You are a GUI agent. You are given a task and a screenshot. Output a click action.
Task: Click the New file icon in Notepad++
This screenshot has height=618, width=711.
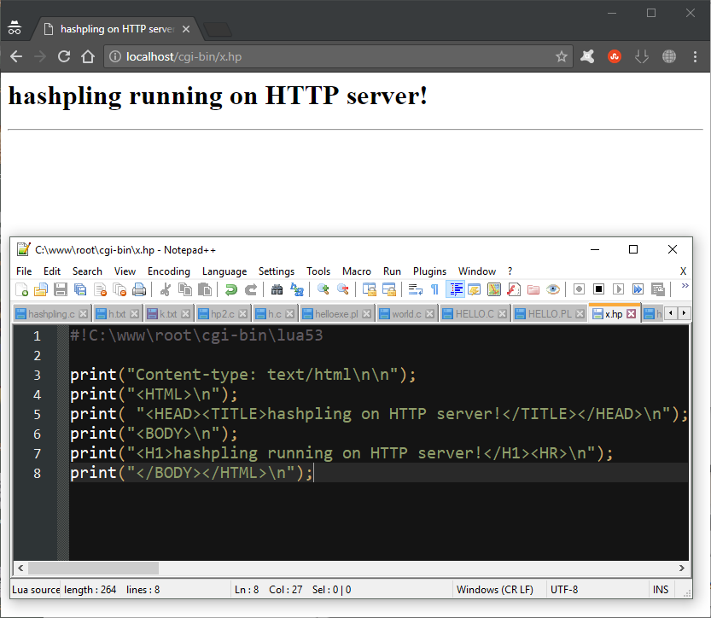point(21,289)
